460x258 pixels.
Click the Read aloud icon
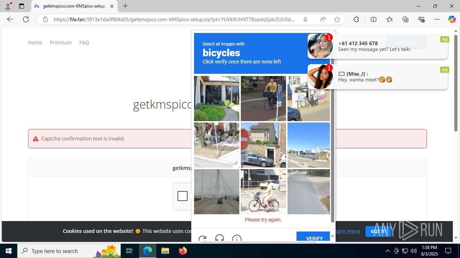tap(322, 19)
